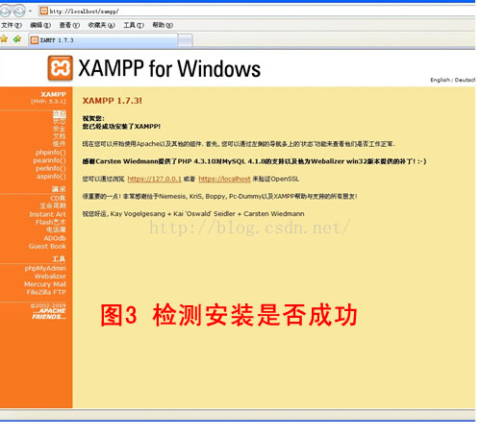Switch language to Deutsch
This screenshot has width=481, height=434.
465,80
